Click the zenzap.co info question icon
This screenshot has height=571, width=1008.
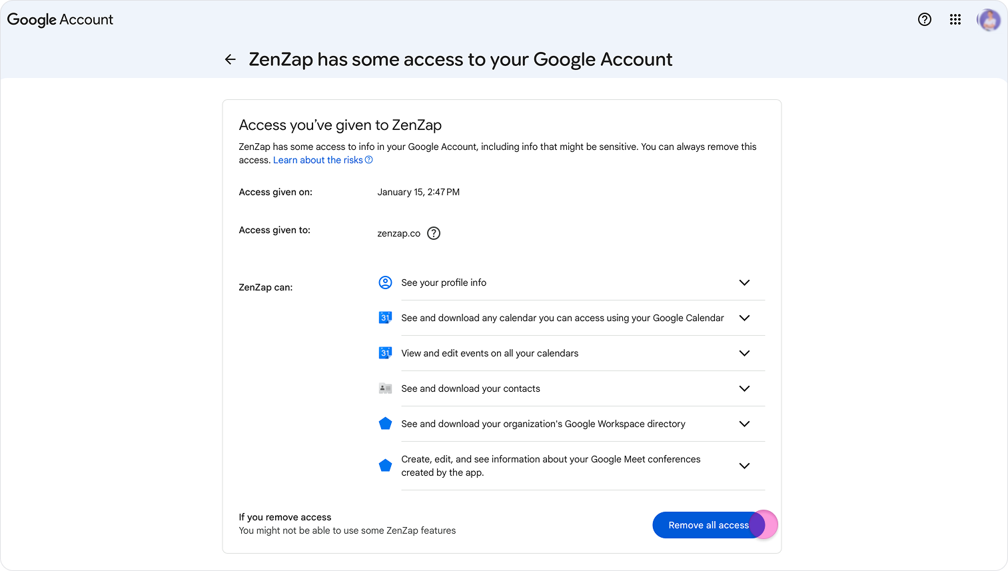(434, 233)
